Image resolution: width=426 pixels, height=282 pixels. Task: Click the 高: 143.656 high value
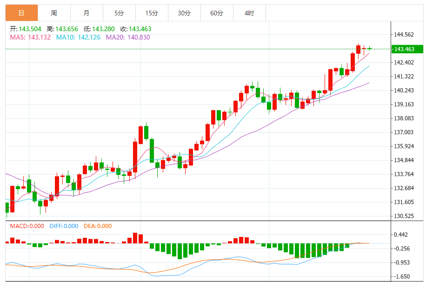(62, 29)
